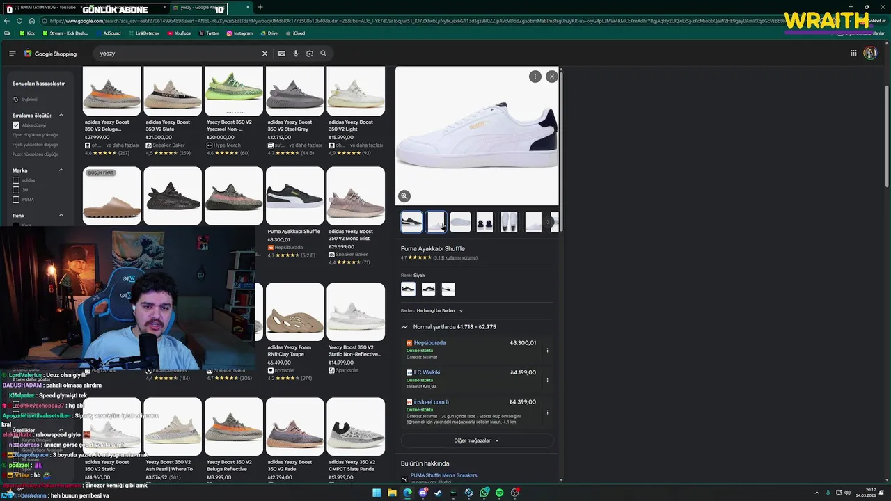Open adidas Yeezy Boost 350 V2 Mono Mist
The image size is (891, 501).
point(356,216)
